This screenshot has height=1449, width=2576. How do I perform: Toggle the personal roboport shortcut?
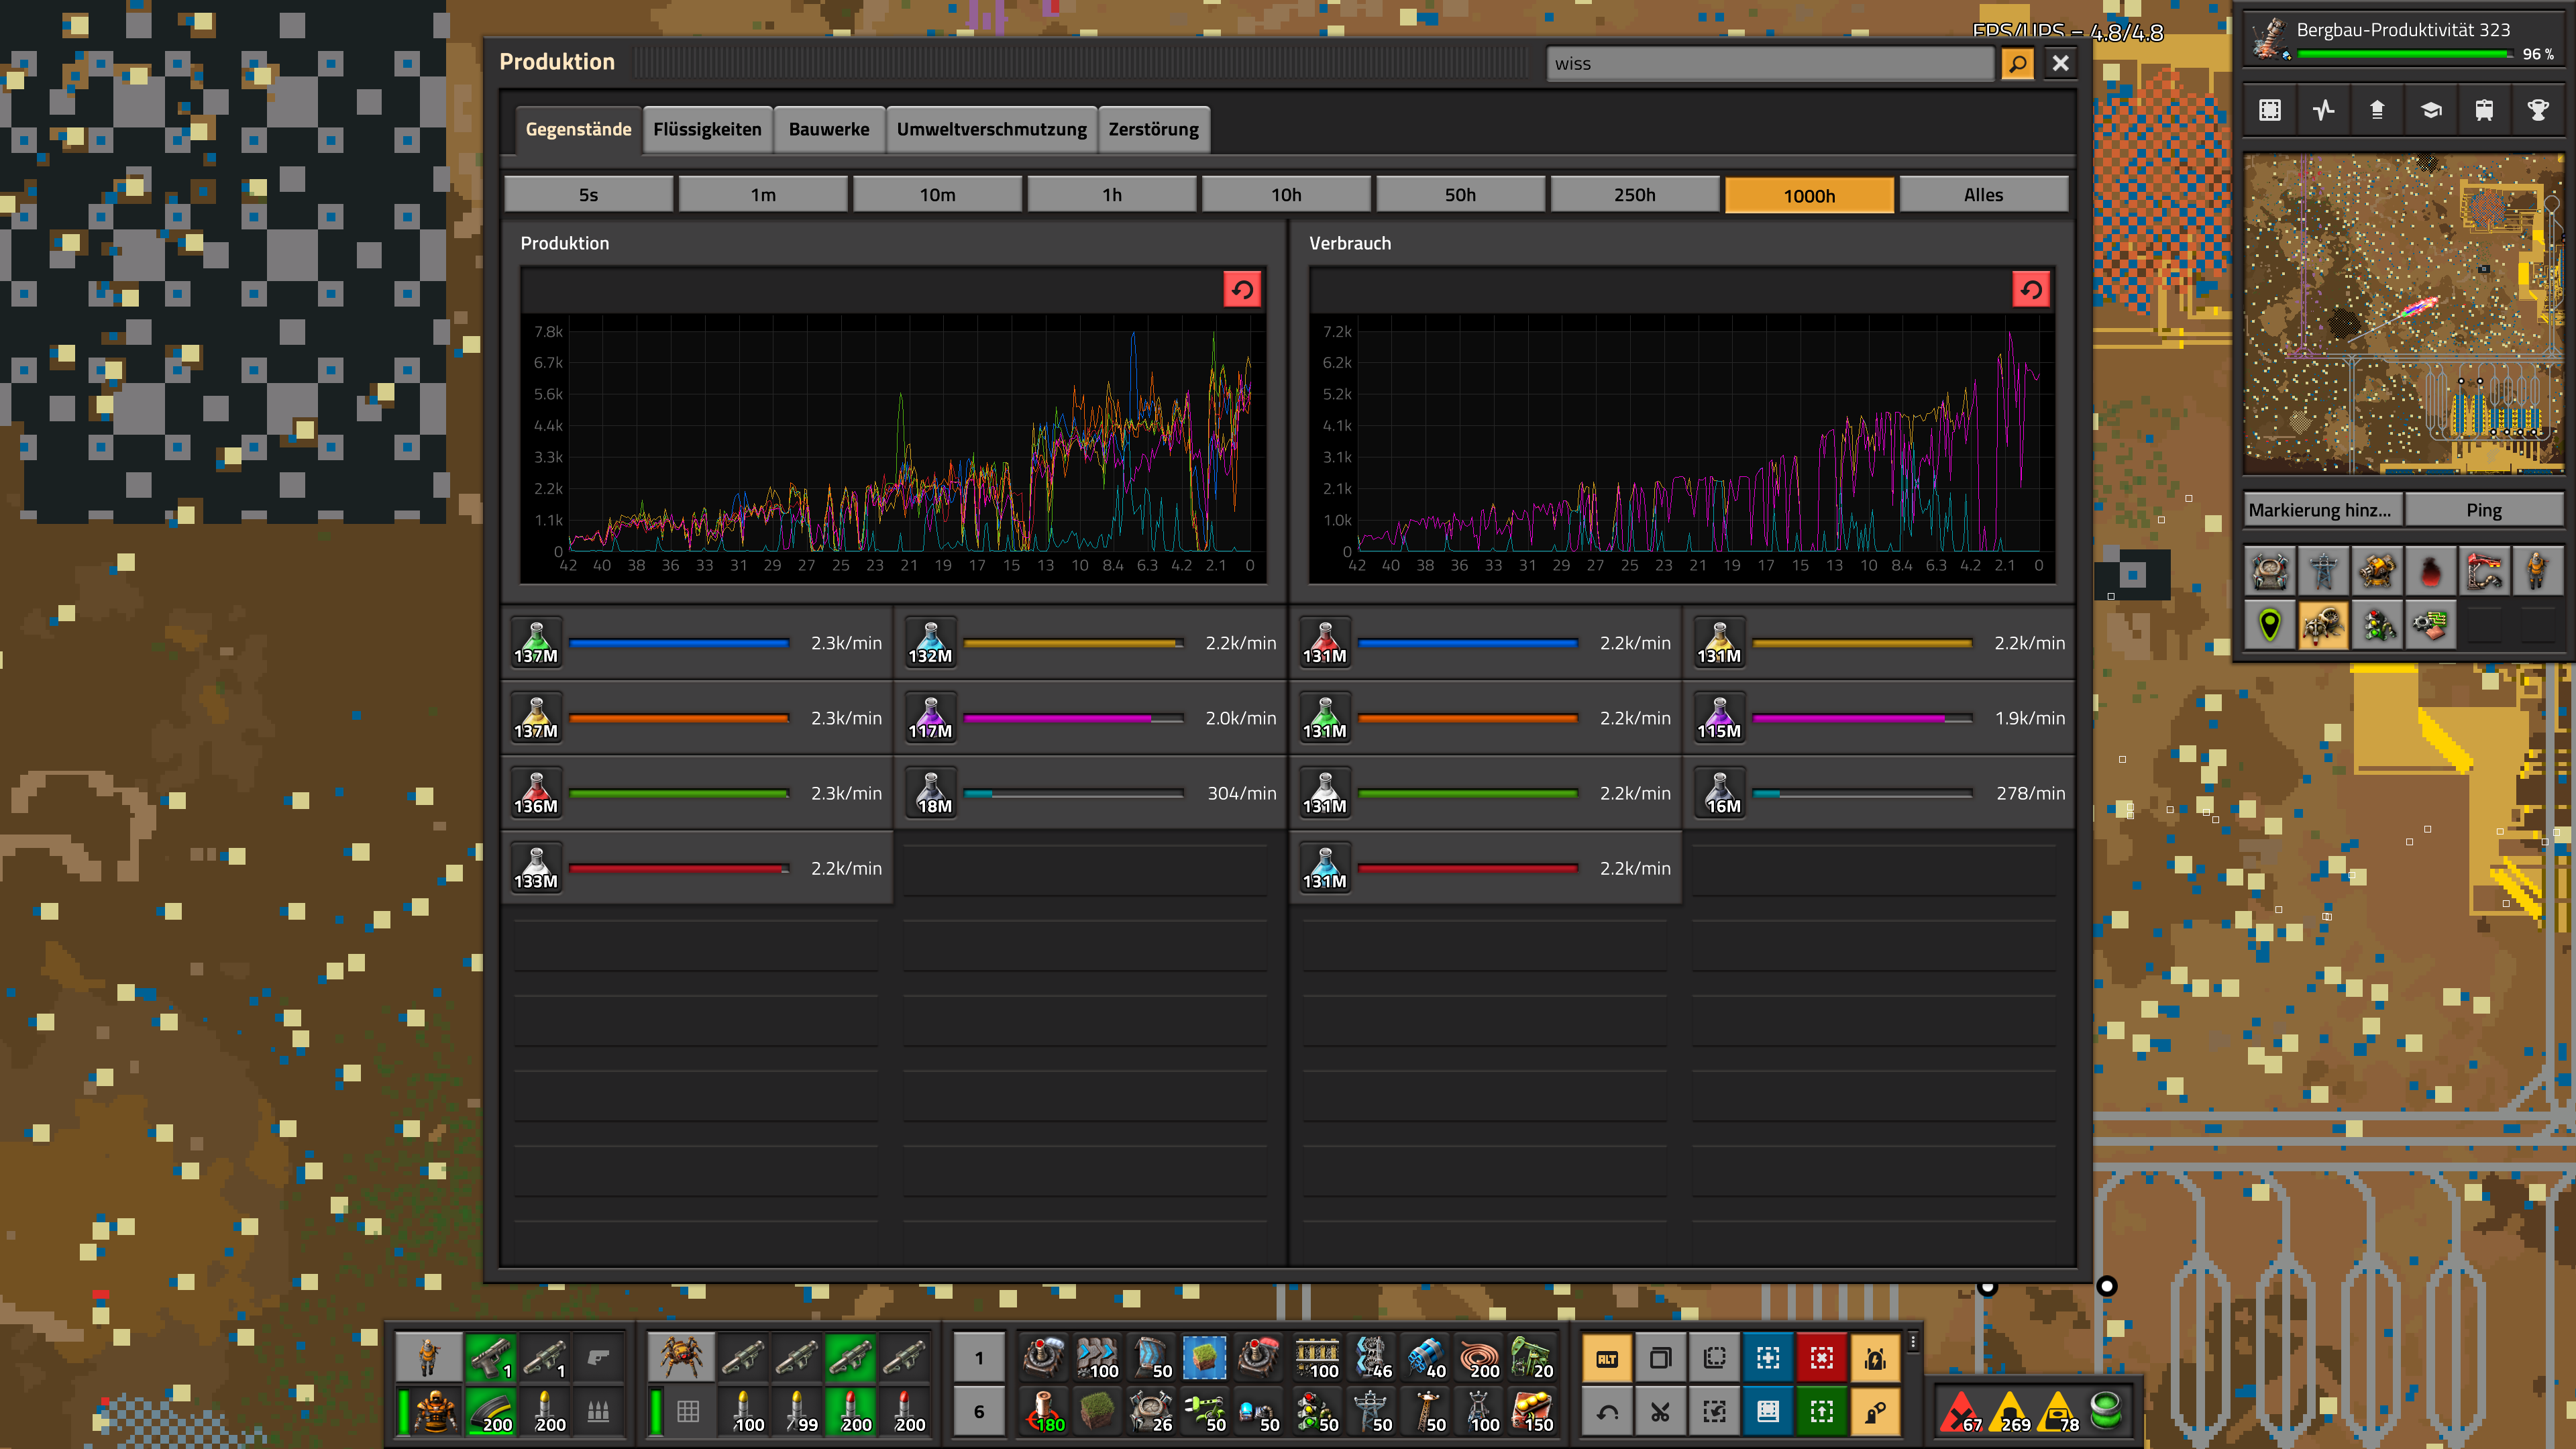point(1875,1358)
